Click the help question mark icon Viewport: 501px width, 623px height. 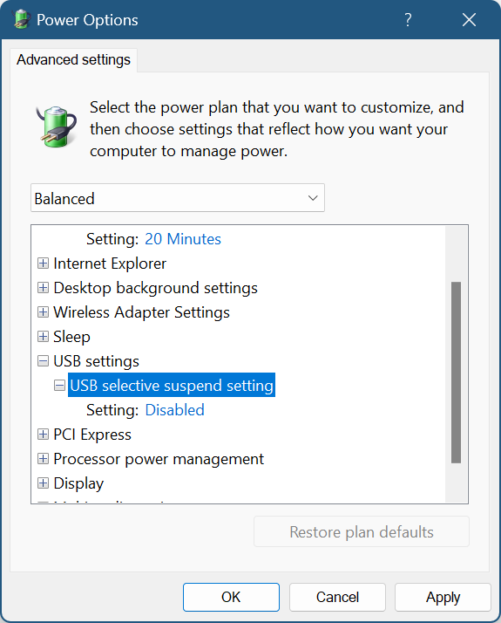(408, 19)
